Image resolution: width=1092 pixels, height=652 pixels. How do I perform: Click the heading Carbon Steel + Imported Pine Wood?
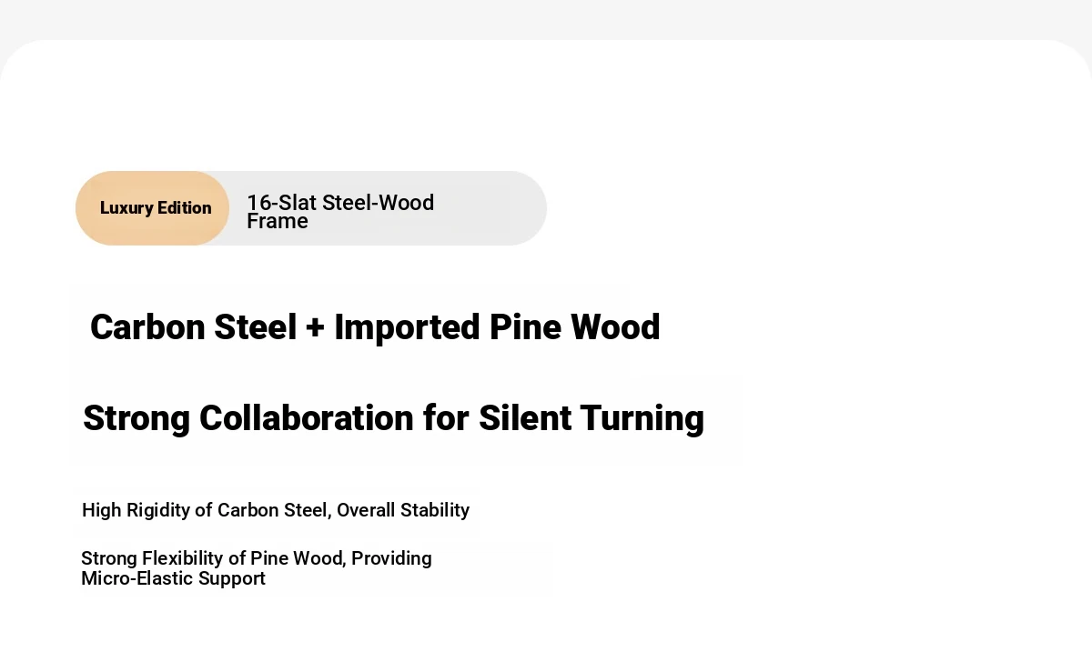pyautogui.click(x=374, y=327)
